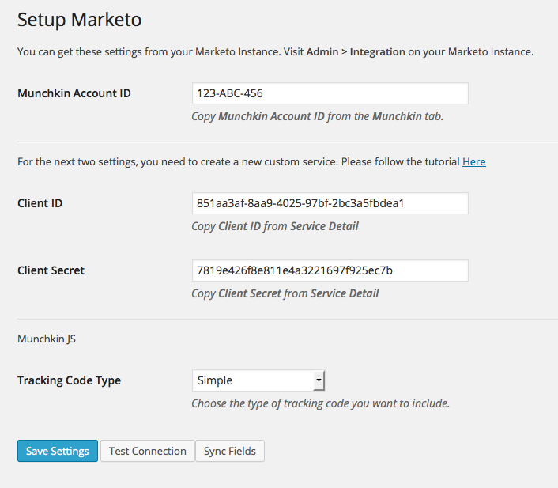Click the Copy Client ID from Service Detail hint
The image size is (558, 488).
275,226
